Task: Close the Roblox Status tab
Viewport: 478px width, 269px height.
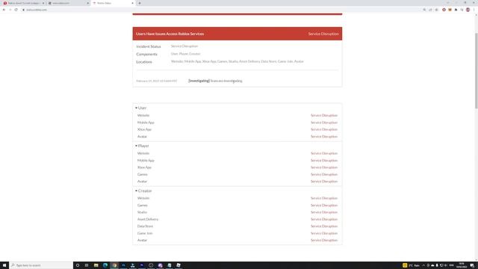Action: click(132, 3)
